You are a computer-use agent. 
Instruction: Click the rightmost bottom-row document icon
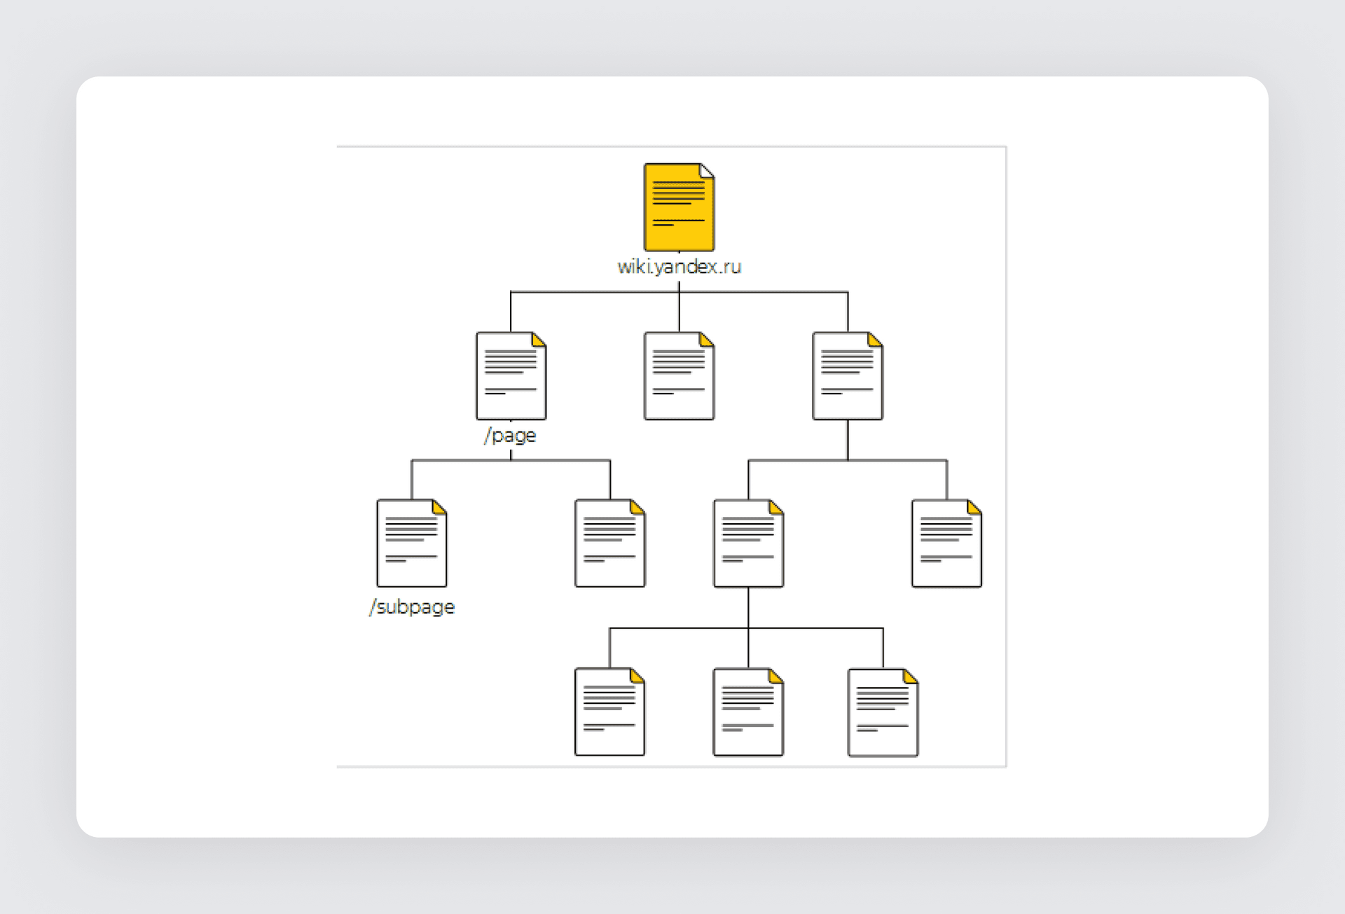[883, 712]
